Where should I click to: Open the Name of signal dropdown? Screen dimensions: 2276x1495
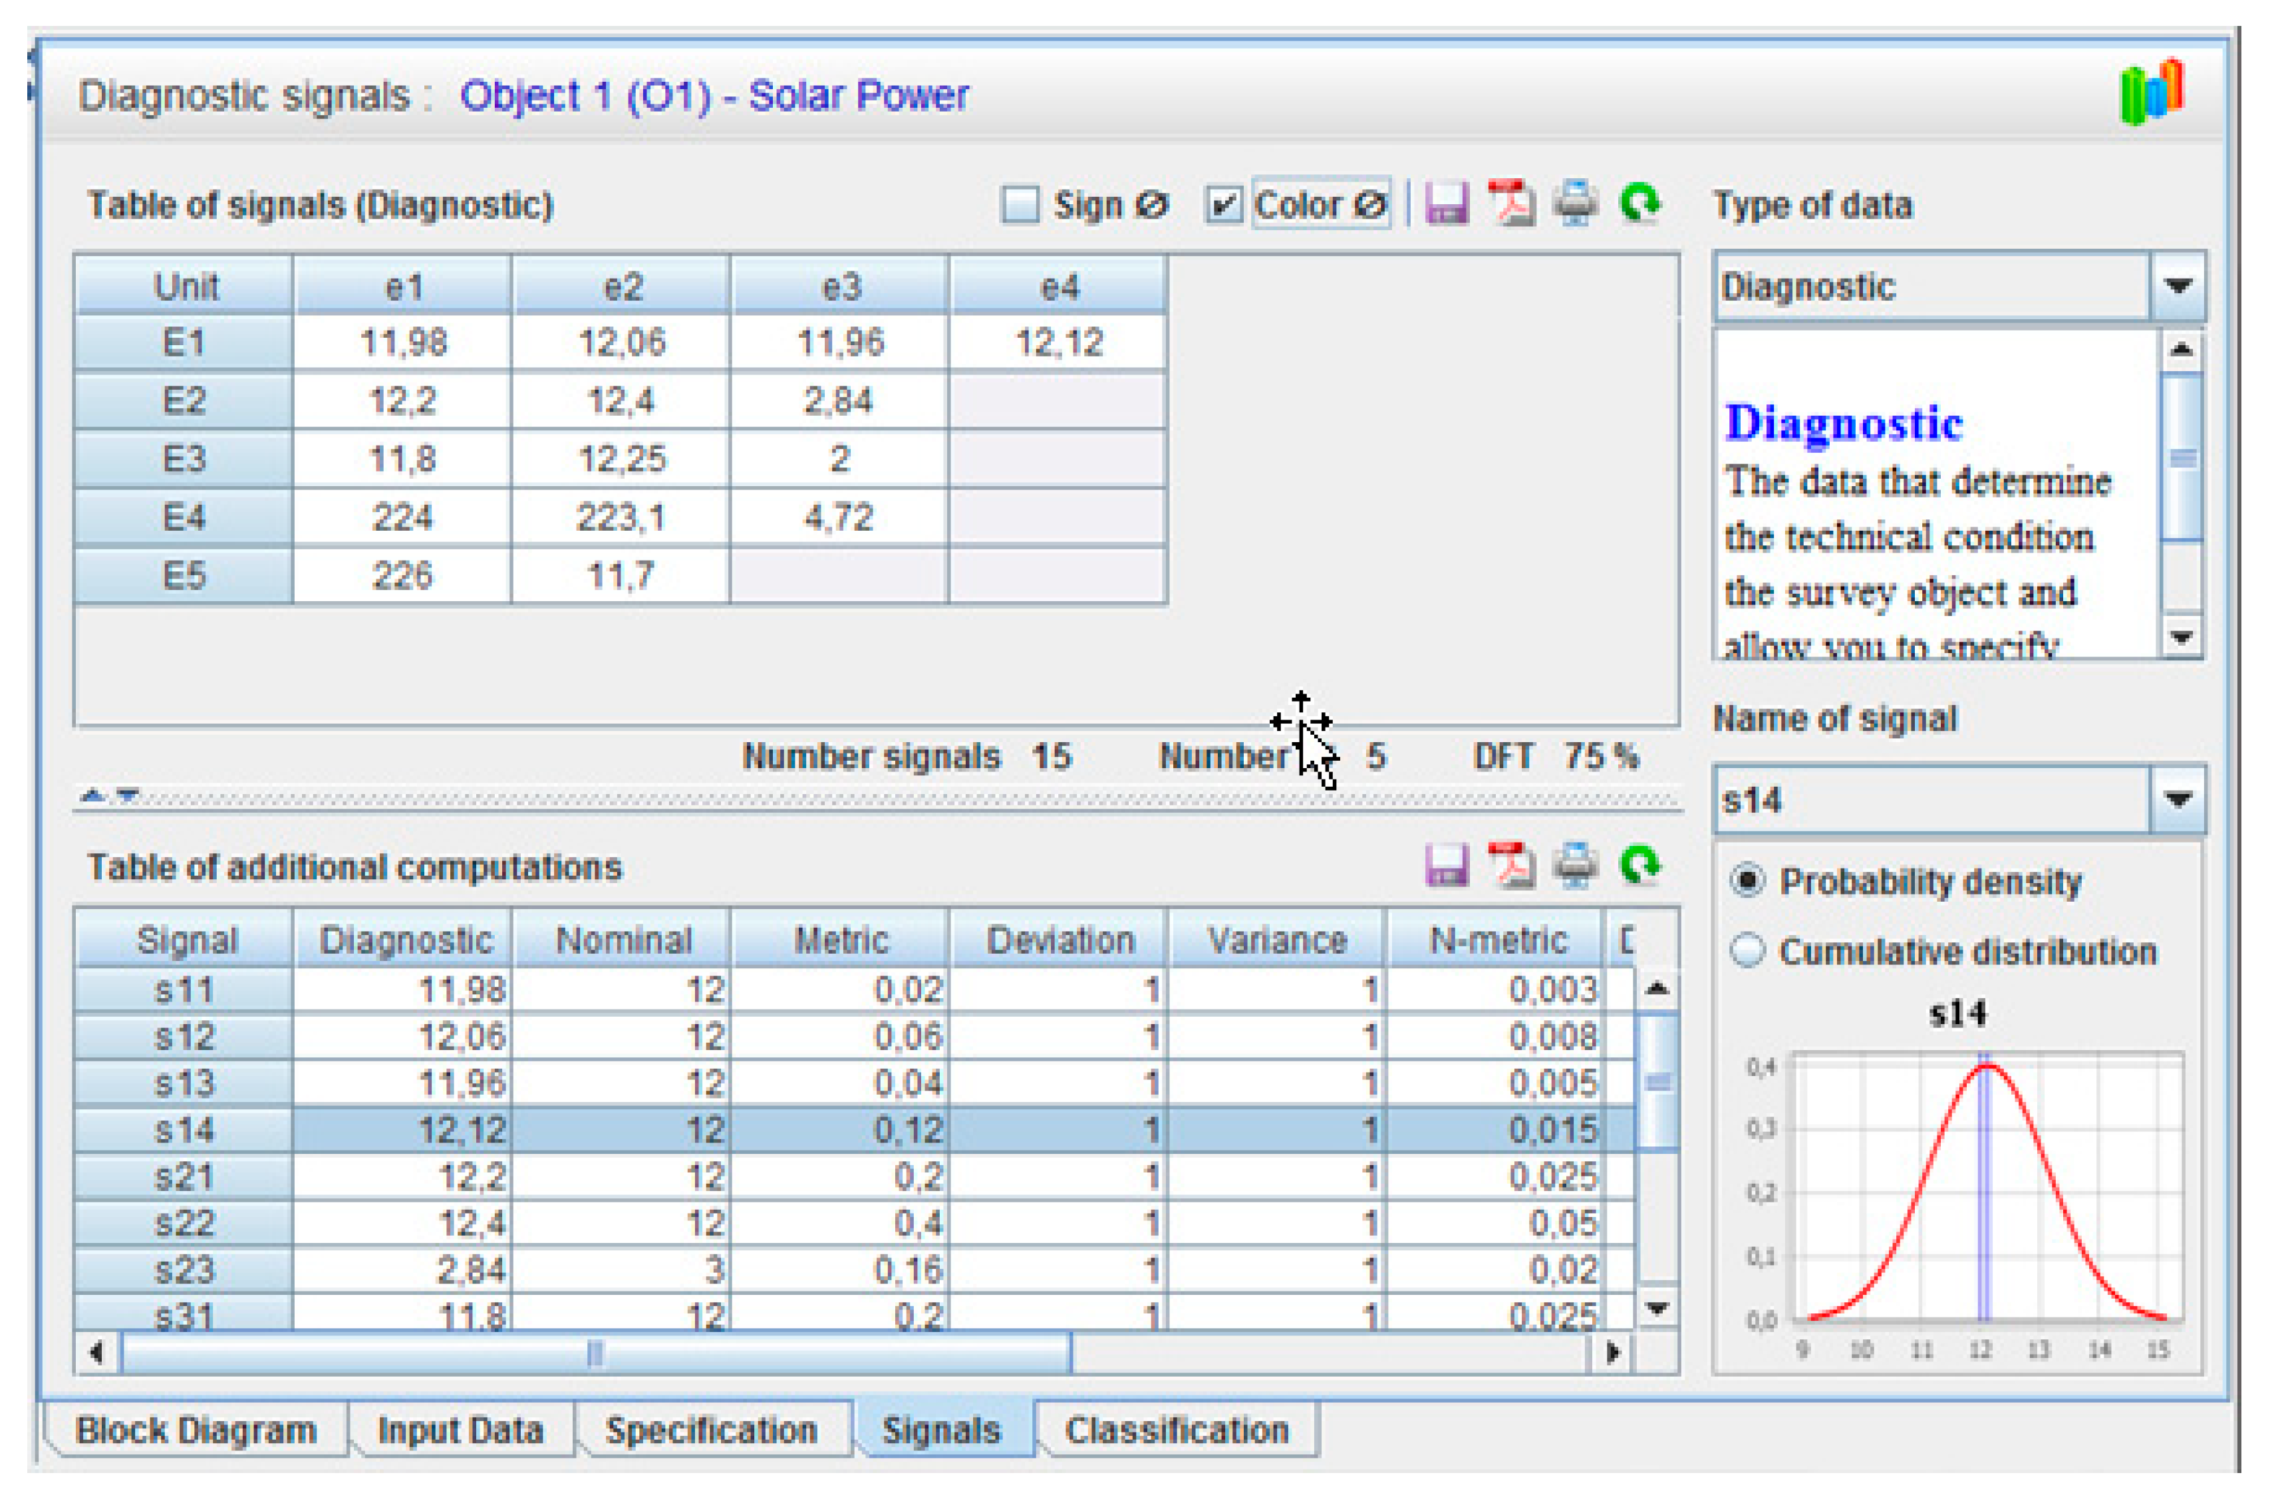(2178, 799)
